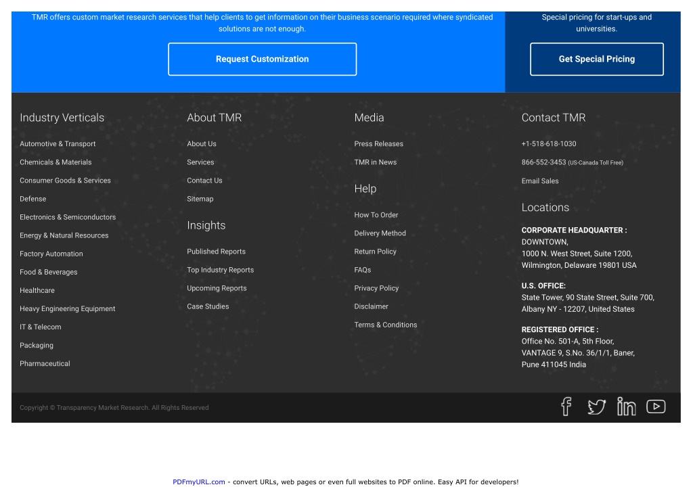Click the Industry Verticals heading
Screen dimensions: 693x489
pyautogui.click(x=62, y=118)
